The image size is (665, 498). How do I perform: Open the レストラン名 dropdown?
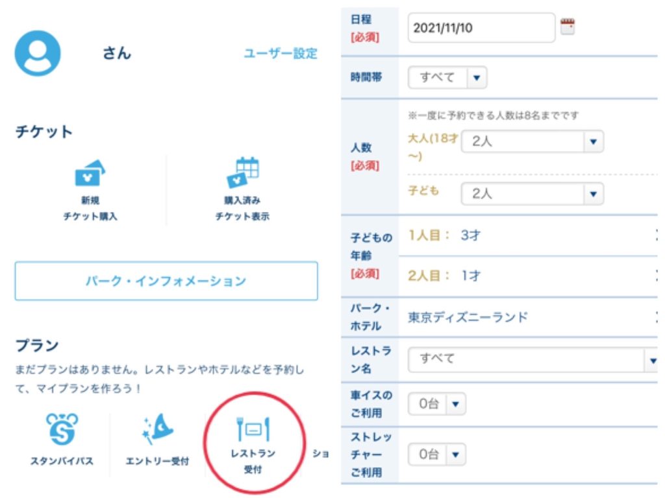pos(533,359)
